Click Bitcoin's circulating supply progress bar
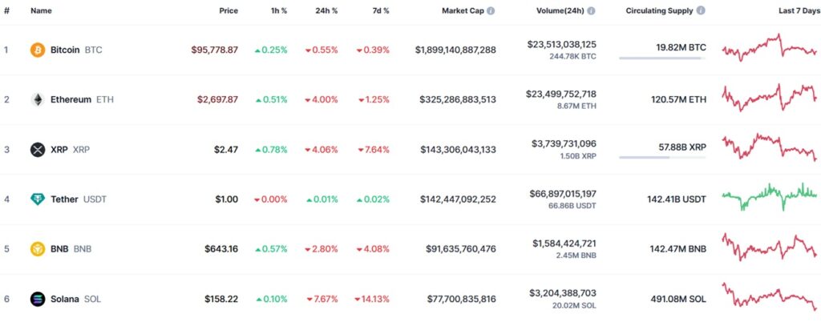821x322 pixels. [662, 58]
